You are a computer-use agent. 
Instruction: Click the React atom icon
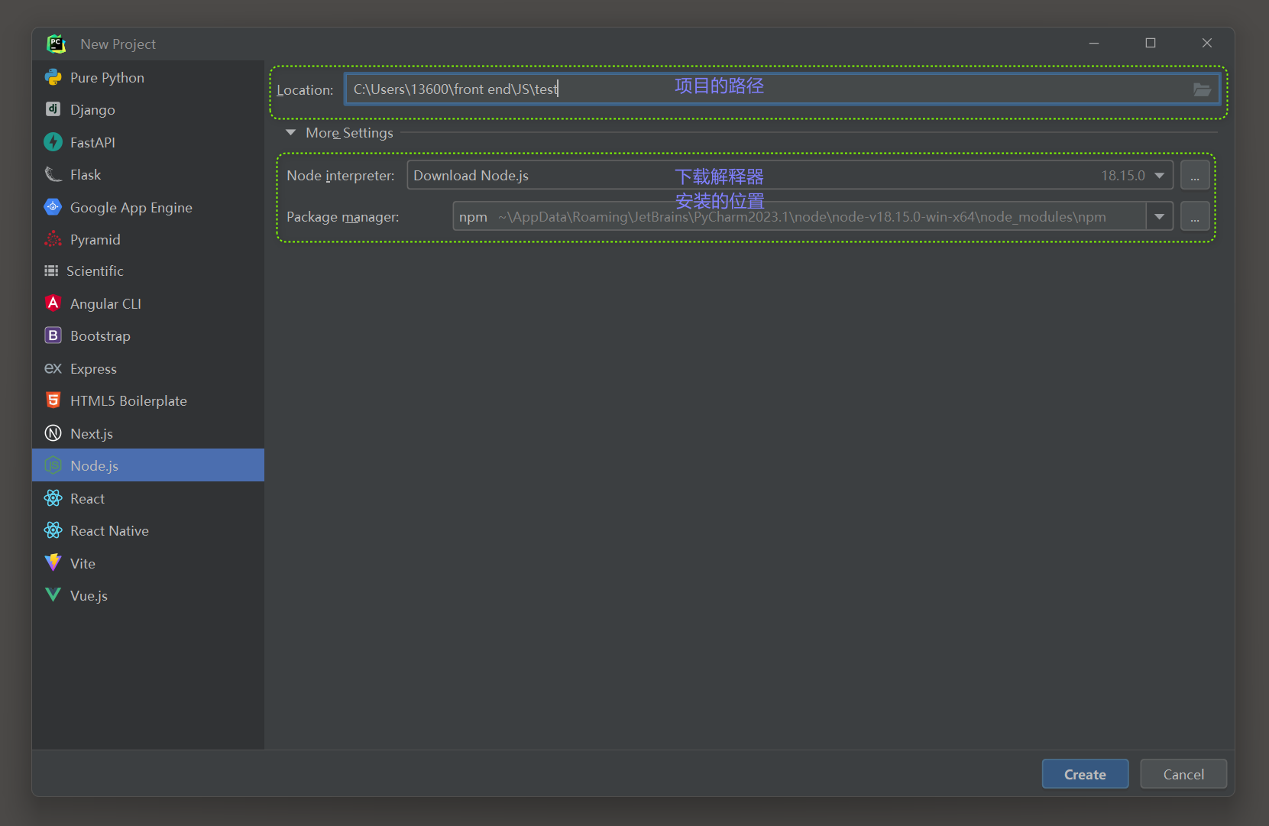pos(53,498)
